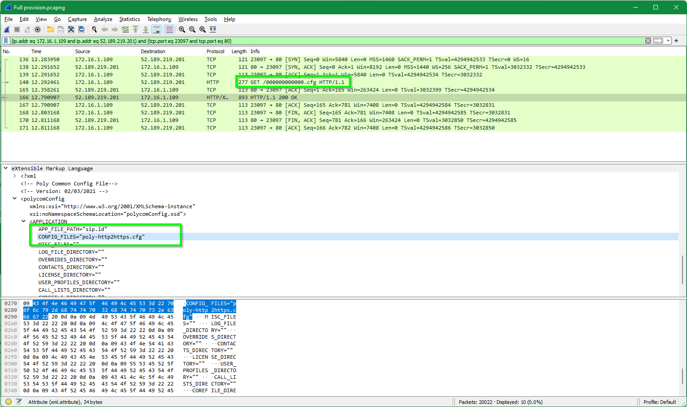Go to specified packet icon

click(x=125, y=29)
